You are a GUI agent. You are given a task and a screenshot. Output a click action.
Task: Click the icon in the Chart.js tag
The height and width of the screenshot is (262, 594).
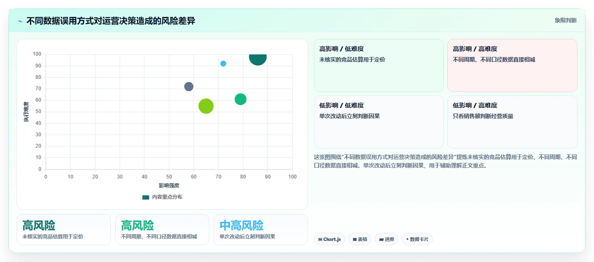click(x=320, y=239)
